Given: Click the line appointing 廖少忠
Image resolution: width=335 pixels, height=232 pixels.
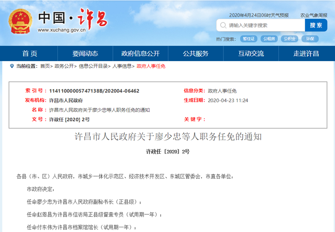Looking at the screenshot, I should pyautogui.click(x=84, y=202).
